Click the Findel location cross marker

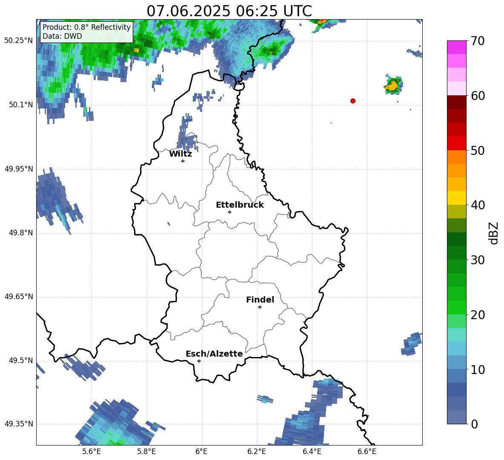260,307
